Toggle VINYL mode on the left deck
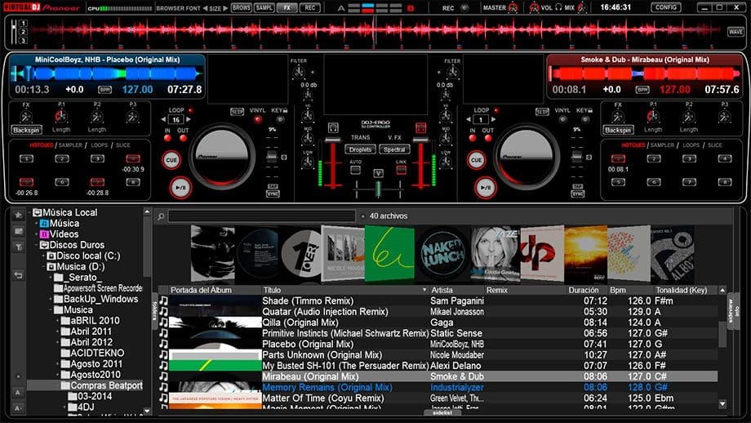 pyautogui.click(x=258, y=119)
